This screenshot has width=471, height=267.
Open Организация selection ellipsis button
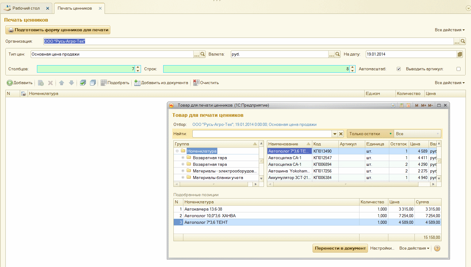pyautogui.click(x=457, y=41)
